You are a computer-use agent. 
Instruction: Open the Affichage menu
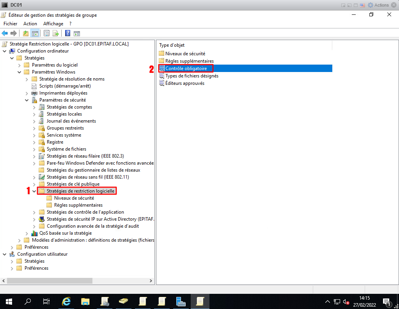[x=53, y=24]
